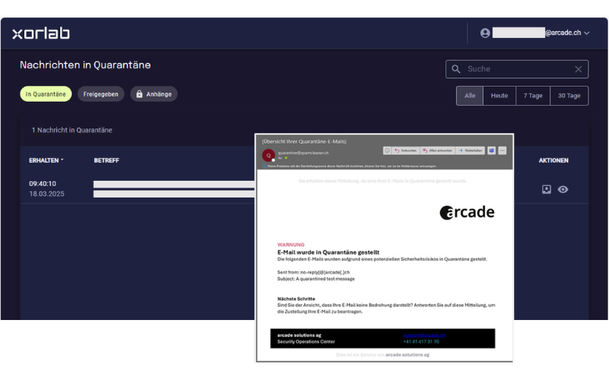Select the 18.03.2025 date cell

[46, 194]
